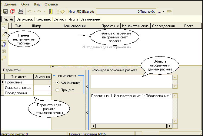
Task: Collapse the Параметры panel with left chevron
Action: click(x=87, y=87)
